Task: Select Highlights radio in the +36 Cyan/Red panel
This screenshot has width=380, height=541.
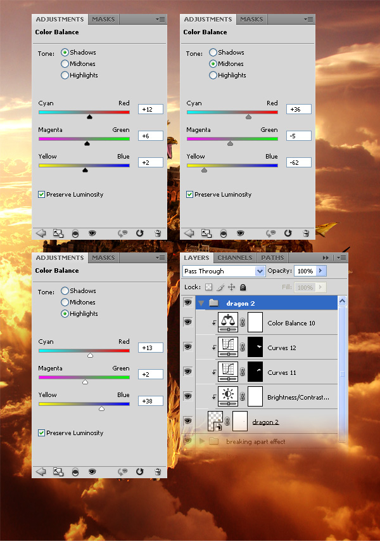Action: click(213, 75)
